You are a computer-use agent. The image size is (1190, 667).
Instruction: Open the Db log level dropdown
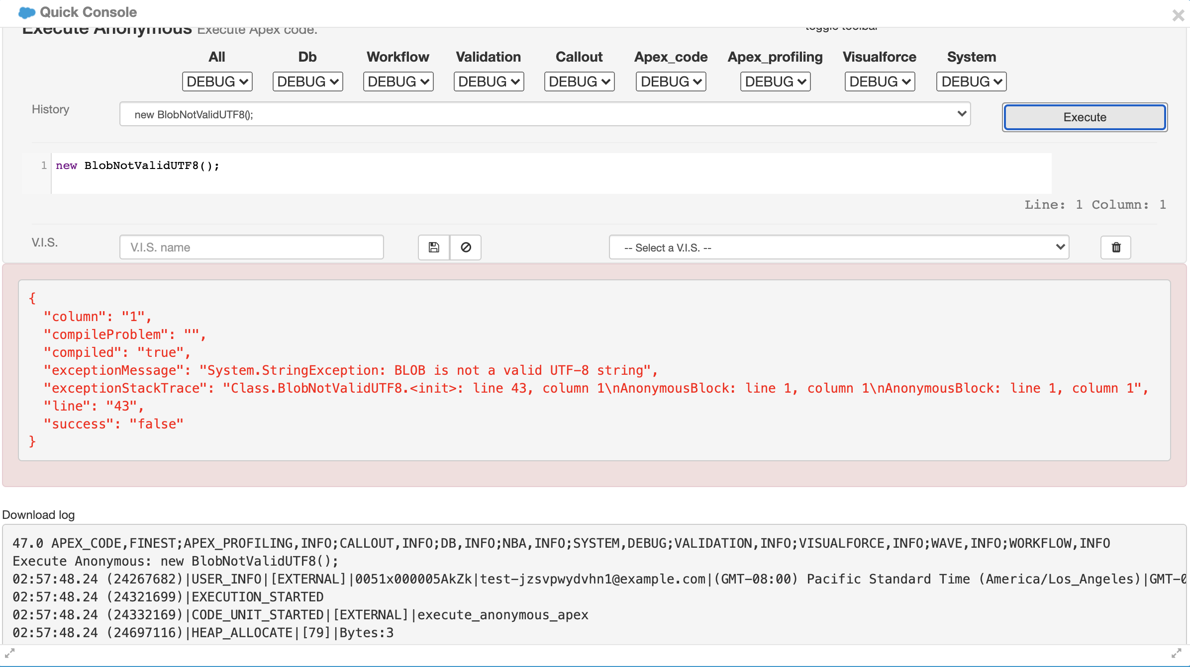(308, 82)
